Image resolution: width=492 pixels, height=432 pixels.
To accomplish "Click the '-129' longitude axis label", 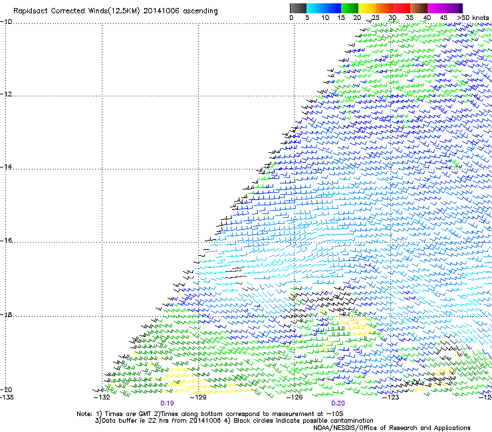I will (x=198, y=397).
